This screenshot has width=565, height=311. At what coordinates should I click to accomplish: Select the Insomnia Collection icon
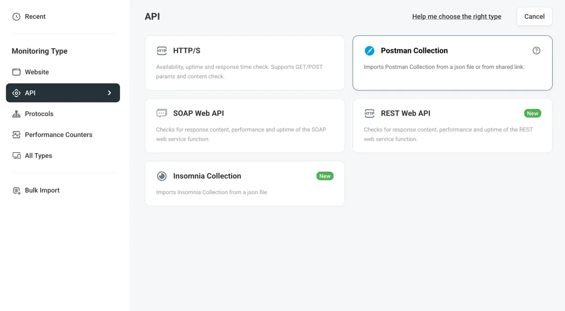[x=162, y=176]
